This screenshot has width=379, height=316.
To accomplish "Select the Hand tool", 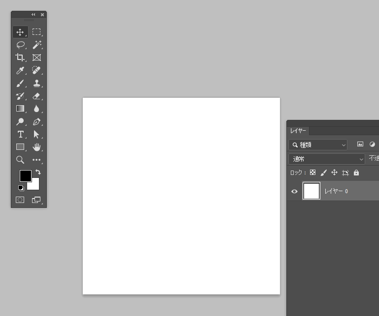I will coord(36,147).
